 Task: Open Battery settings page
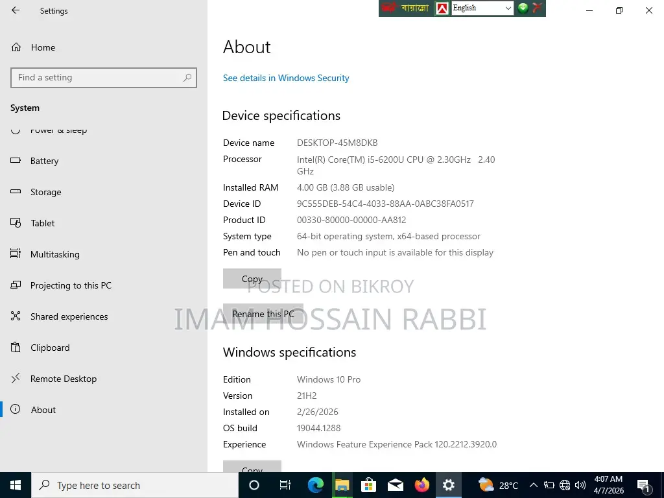(45, 161)
